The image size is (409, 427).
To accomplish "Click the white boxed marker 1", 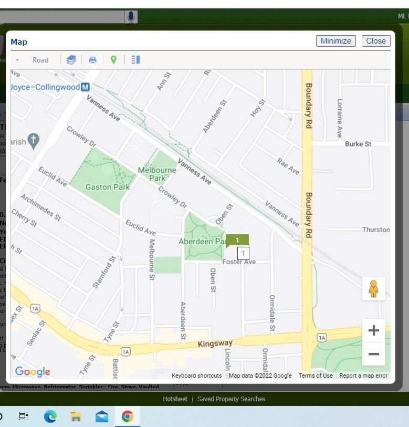I will point(243,253).
